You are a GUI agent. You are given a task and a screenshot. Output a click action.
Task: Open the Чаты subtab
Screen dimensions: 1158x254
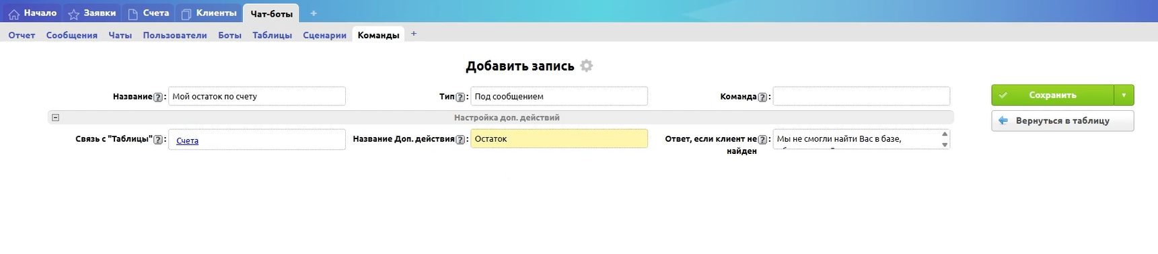click(120, 35)
